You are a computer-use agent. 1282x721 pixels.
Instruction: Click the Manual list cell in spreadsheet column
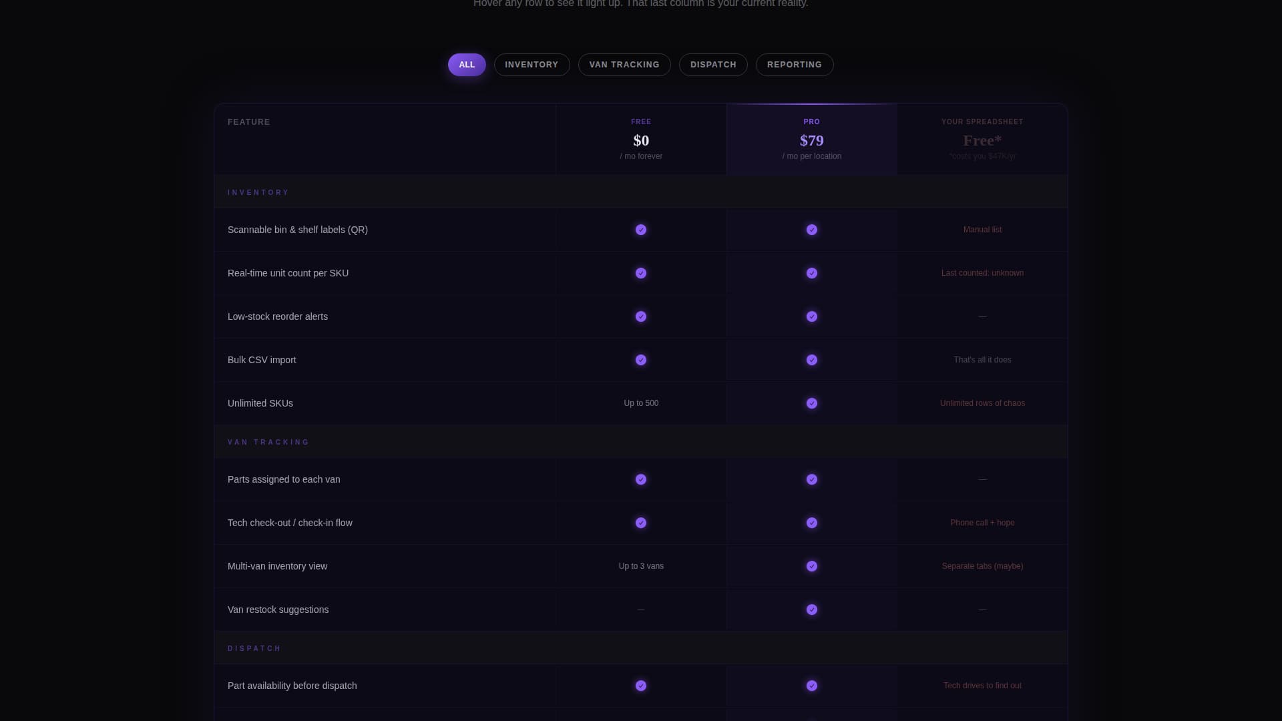click(x=982, y=230)
